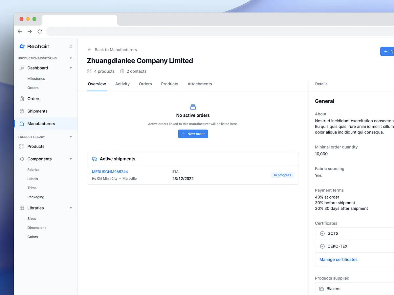Screen dimensions: 394x295
Task: Click the Blazers product folder icon
Action: coord(321,288)
